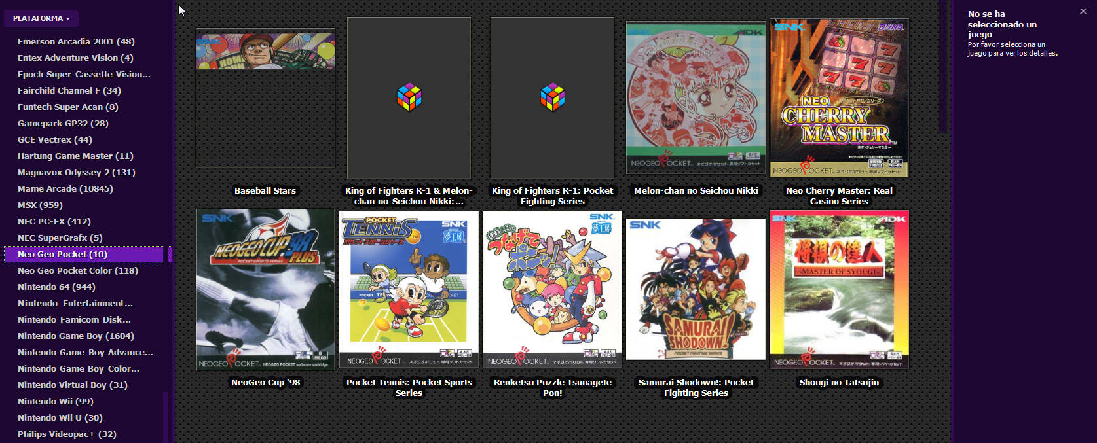
Task: Choose Nintendo Game Boy (1604) platform
Action: tap(76, 336)
